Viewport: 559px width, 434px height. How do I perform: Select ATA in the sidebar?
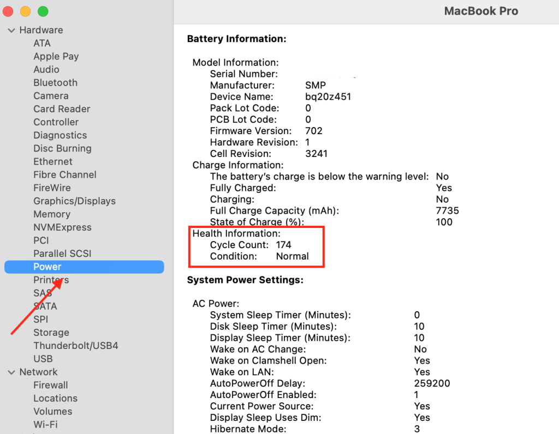click(42, 43)
